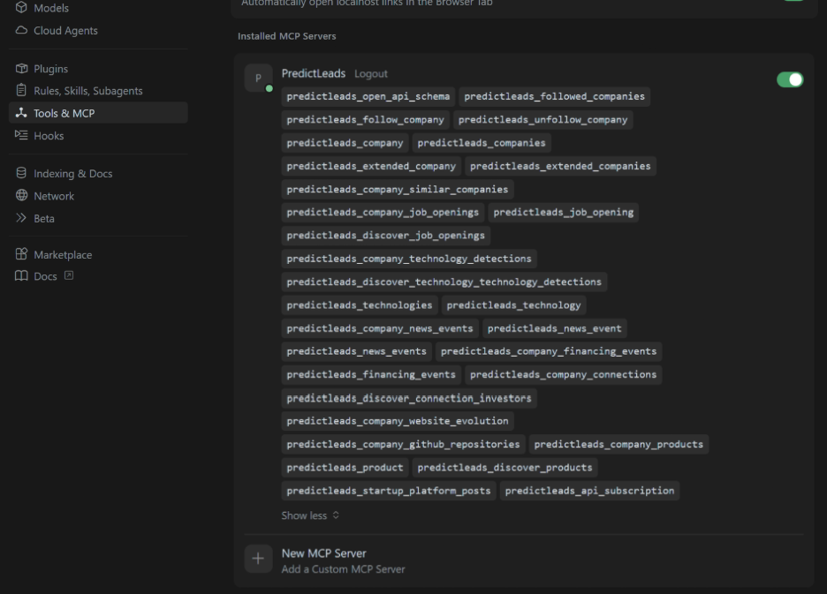Click the predictleads_job_opening chip

click(x=564, y=213)
